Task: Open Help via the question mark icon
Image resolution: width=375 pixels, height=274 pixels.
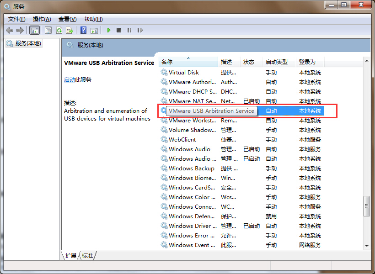Action: (x=83, y=30)
